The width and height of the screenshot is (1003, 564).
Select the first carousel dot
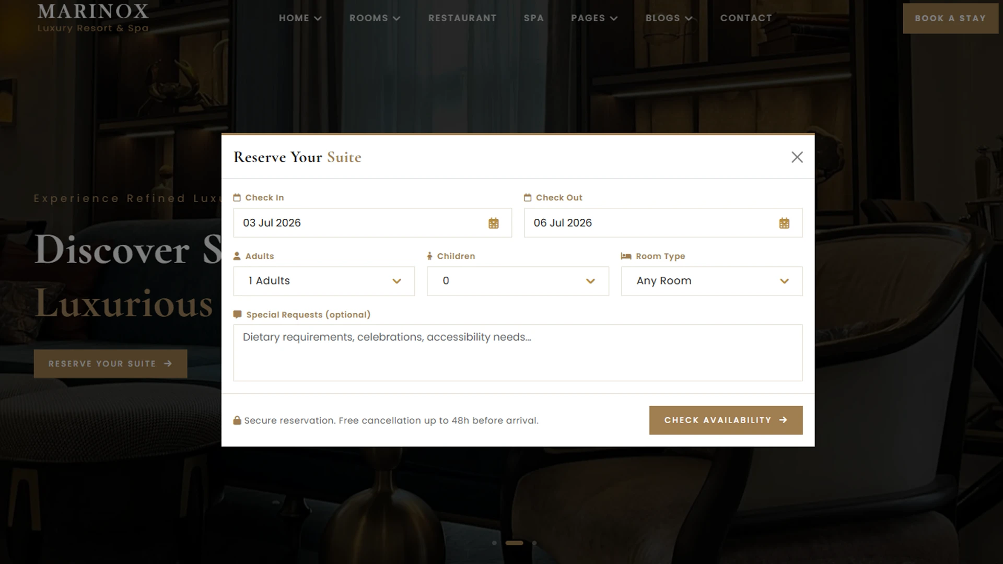click(x=494, y=543)
